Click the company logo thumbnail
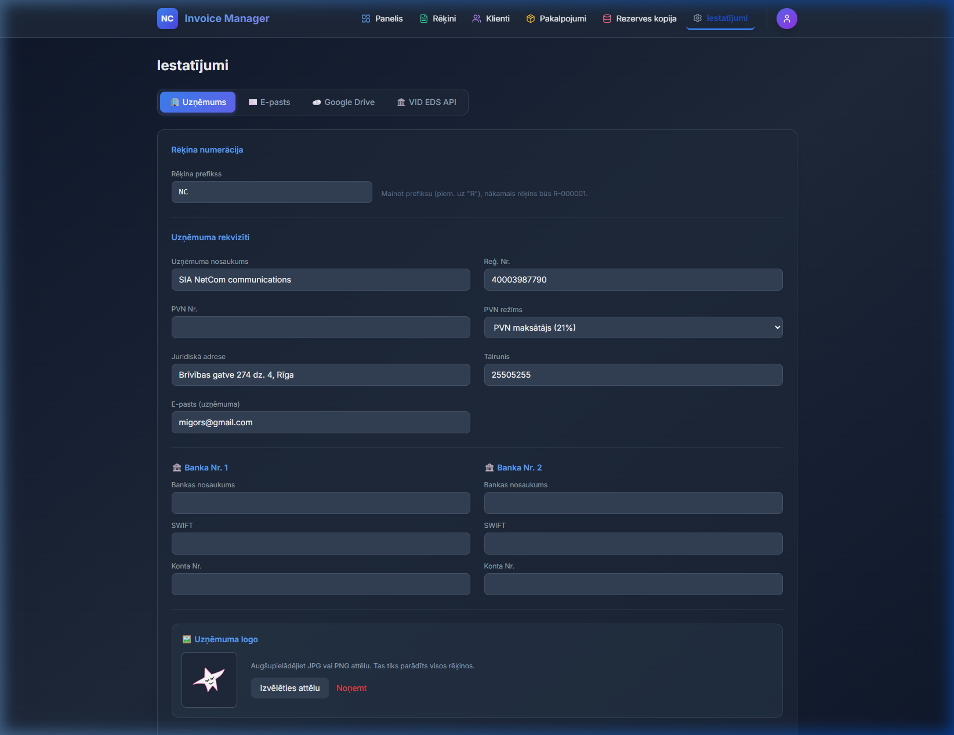Viewport: 954px width, 735px height. pos(209,680)
